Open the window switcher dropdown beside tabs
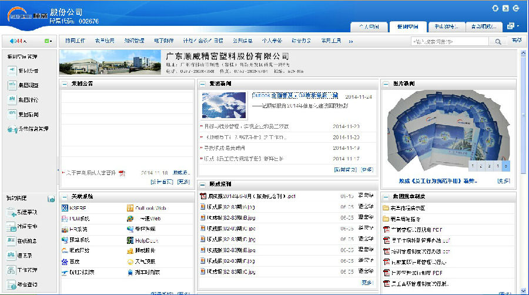The image size is (529, 295). pyautogui.click(x=512, y=26)
